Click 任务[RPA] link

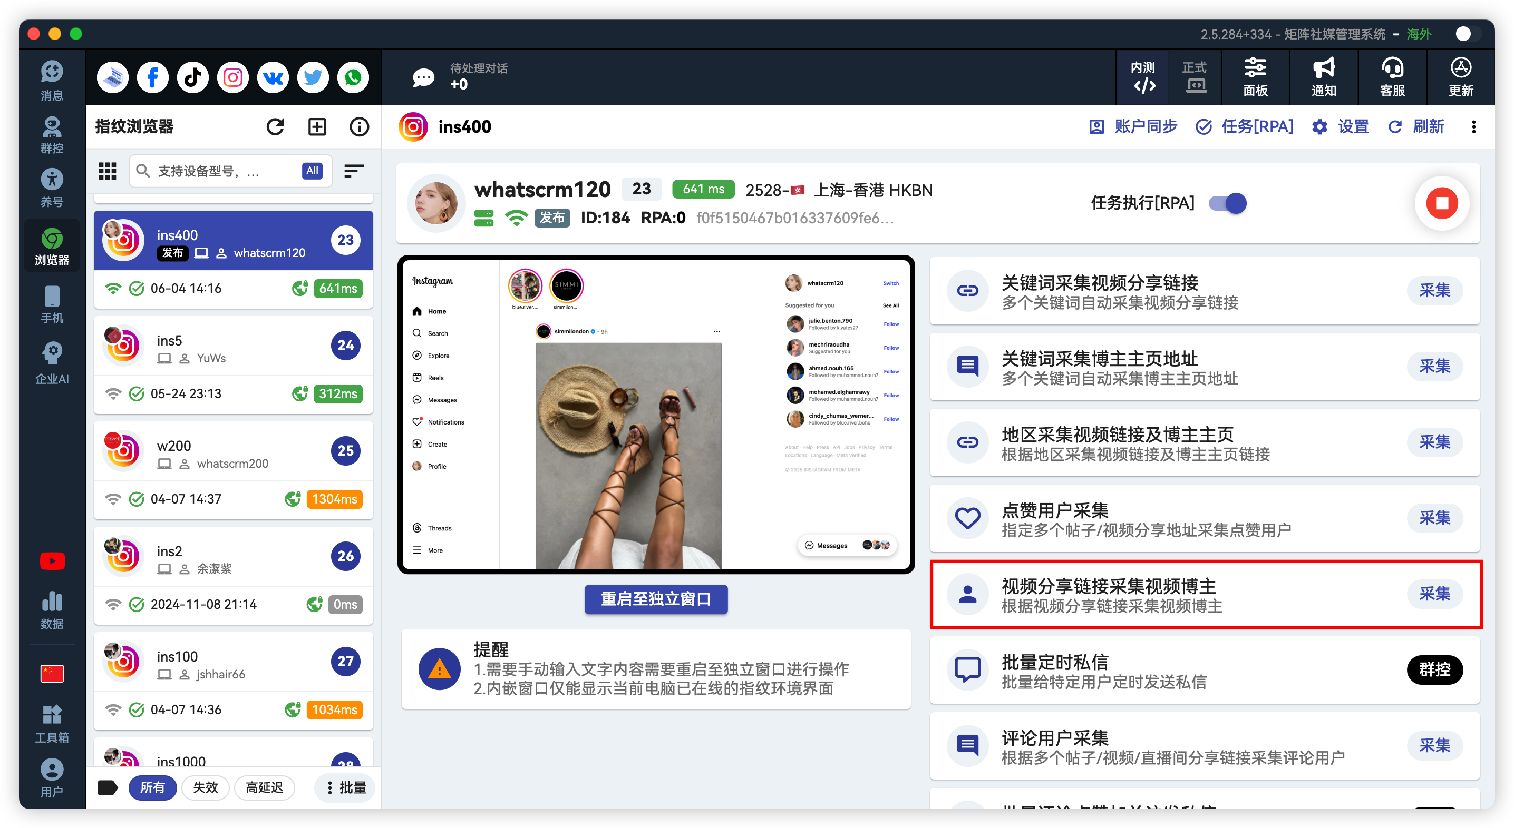coord(1245,127)
